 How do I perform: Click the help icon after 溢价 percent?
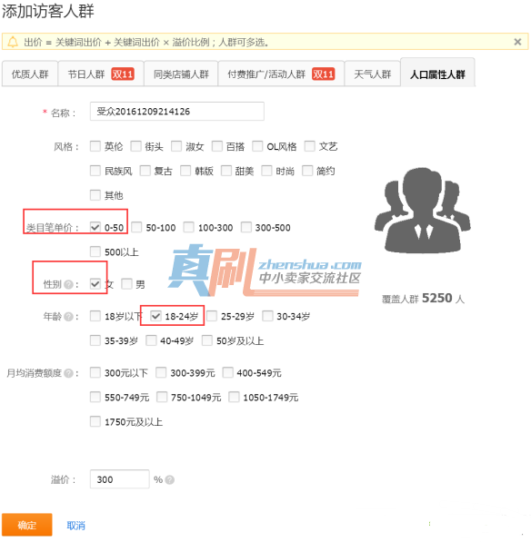tap(170, 479)
